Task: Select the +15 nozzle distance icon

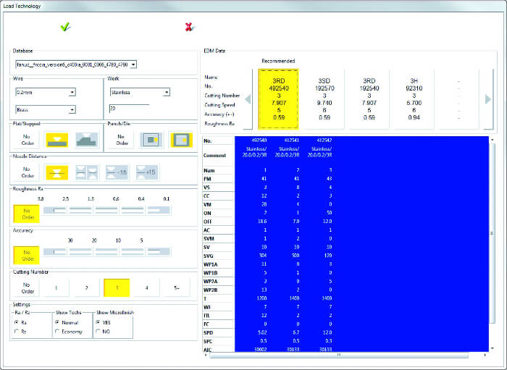Action: pyautogui.click(x=147, y=172)
